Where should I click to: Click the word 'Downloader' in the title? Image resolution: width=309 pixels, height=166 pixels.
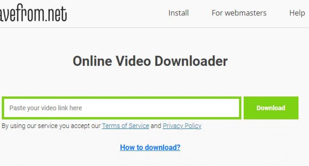click(x=191, y=61)
